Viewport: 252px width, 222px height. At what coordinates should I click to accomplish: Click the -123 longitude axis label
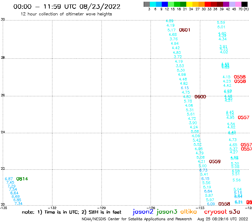point(200,208)
